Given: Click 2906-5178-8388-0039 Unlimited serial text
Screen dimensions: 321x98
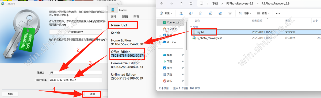Looking at the screenshot, I should pos(127,78).
